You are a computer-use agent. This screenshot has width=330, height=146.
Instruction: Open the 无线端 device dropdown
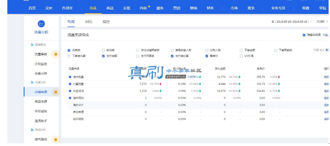pyautogui.click(x=322, y=21)
